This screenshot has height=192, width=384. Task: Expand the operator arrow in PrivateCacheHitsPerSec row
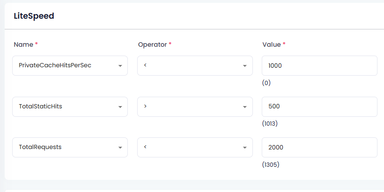click(x=244, y=66)
